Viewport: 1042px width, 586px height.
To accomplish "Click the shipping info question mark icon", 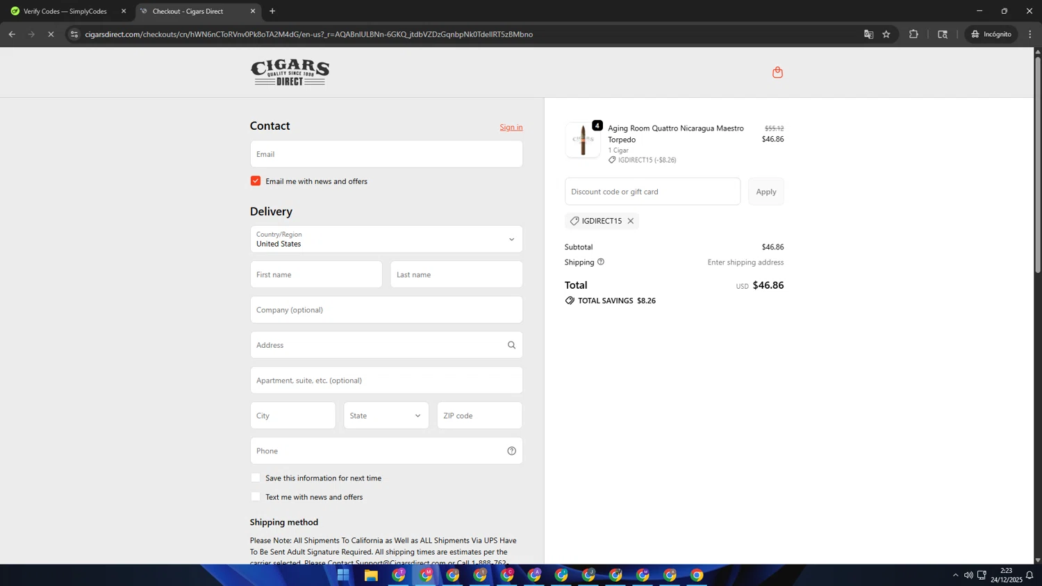I will tap(601, 262).
